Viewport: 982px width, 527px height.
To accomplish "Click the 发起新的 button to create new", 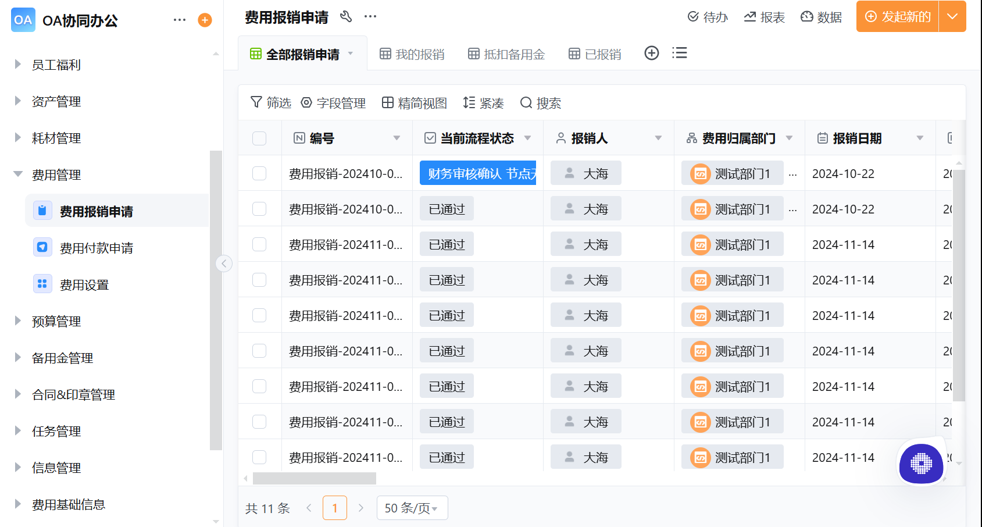I will coord(897,17).
